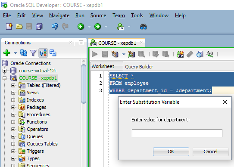
Task: Click the Explain Plan icon
Action: [x=115, y=54]
